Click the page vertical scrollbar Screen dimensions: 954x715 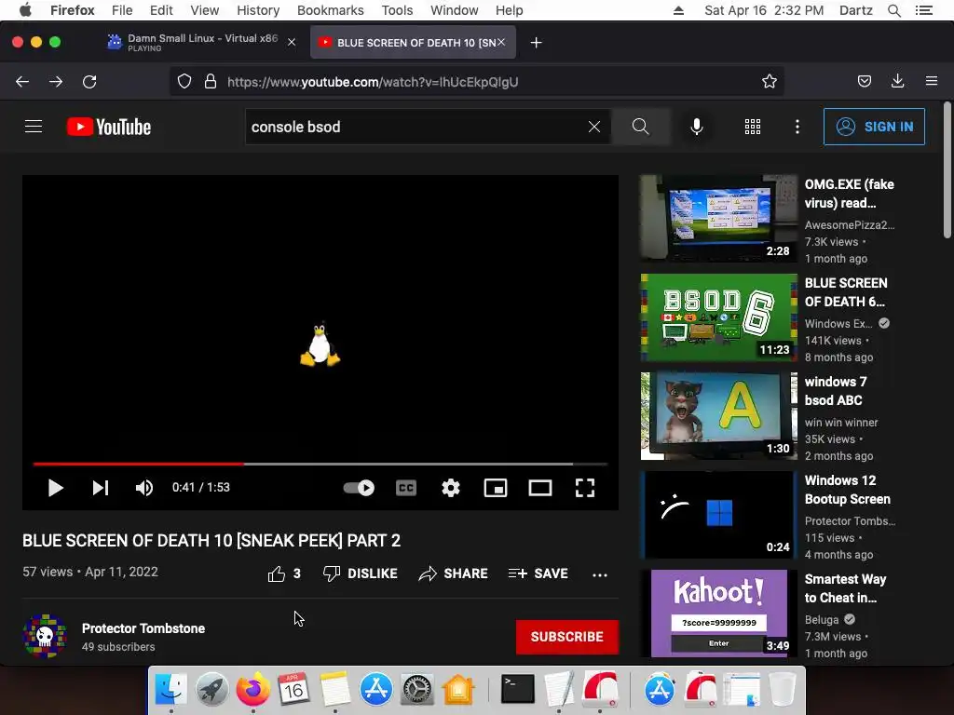pyautogui.click(x=947, y=170)
